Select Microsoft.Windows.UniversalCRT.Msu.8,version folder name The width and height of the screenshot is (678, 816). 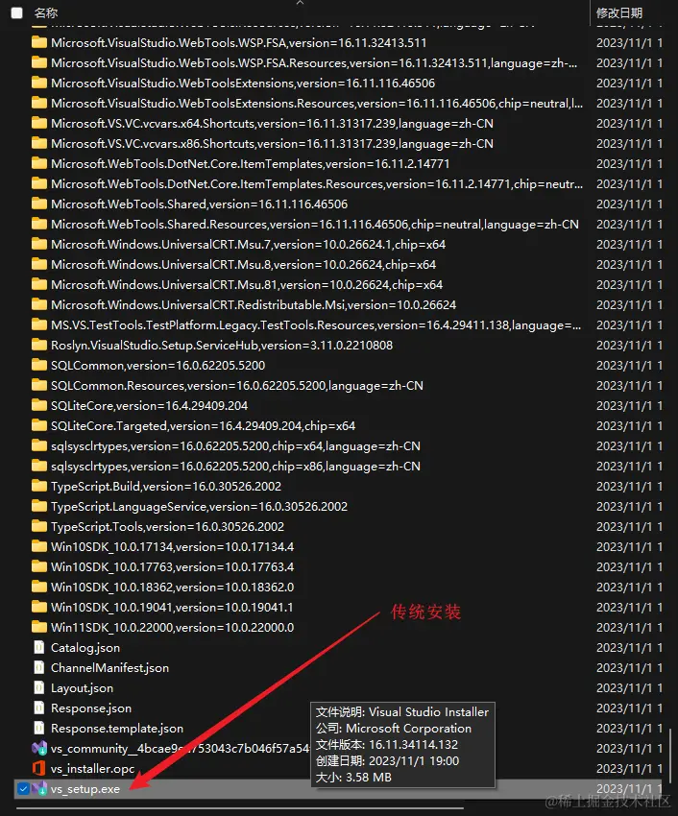[x=243, y=264]
